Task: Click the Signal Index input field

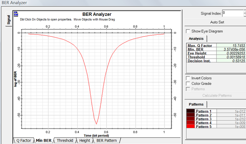Action: (233, 13)
